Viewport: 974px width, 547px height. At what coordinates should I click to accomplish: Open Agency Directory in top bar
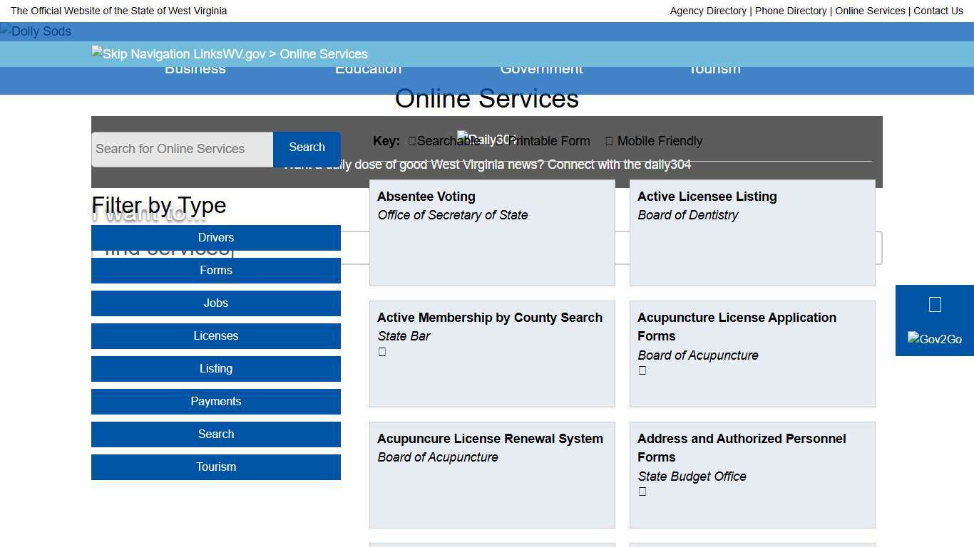click(x=707, y=11)
